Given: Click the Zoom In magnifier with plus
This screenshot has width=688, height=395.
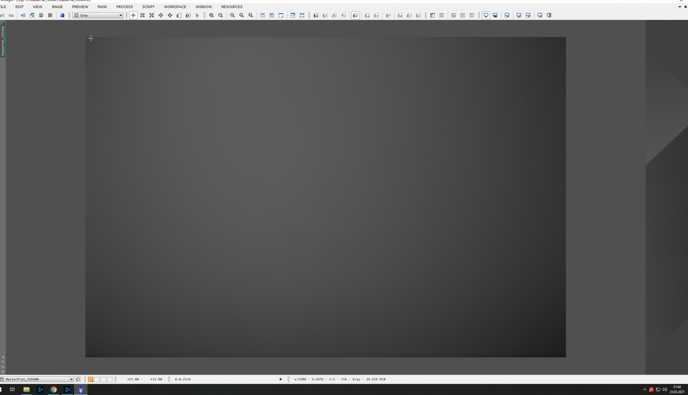Looking at the screenshot, I should pos(211,15).
